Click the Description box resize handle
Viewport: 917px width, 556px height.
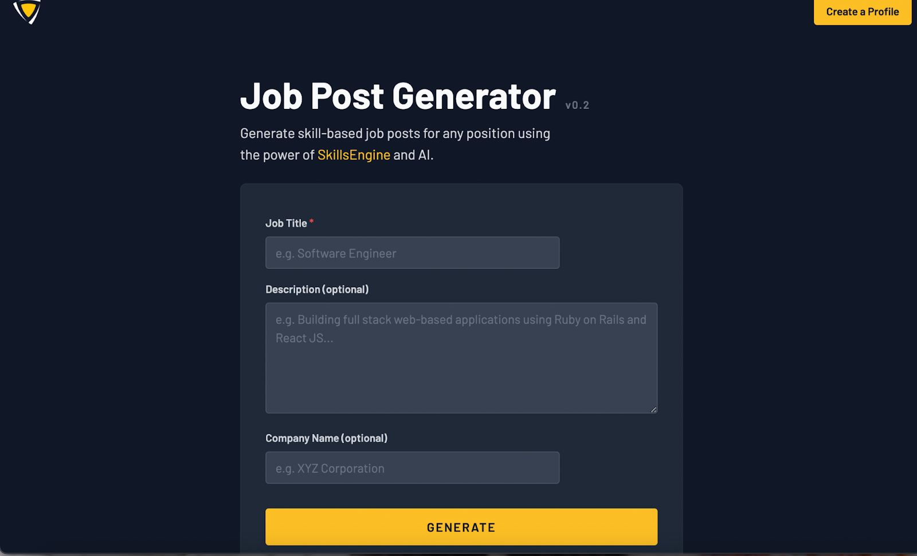click(x=653, y=409)
